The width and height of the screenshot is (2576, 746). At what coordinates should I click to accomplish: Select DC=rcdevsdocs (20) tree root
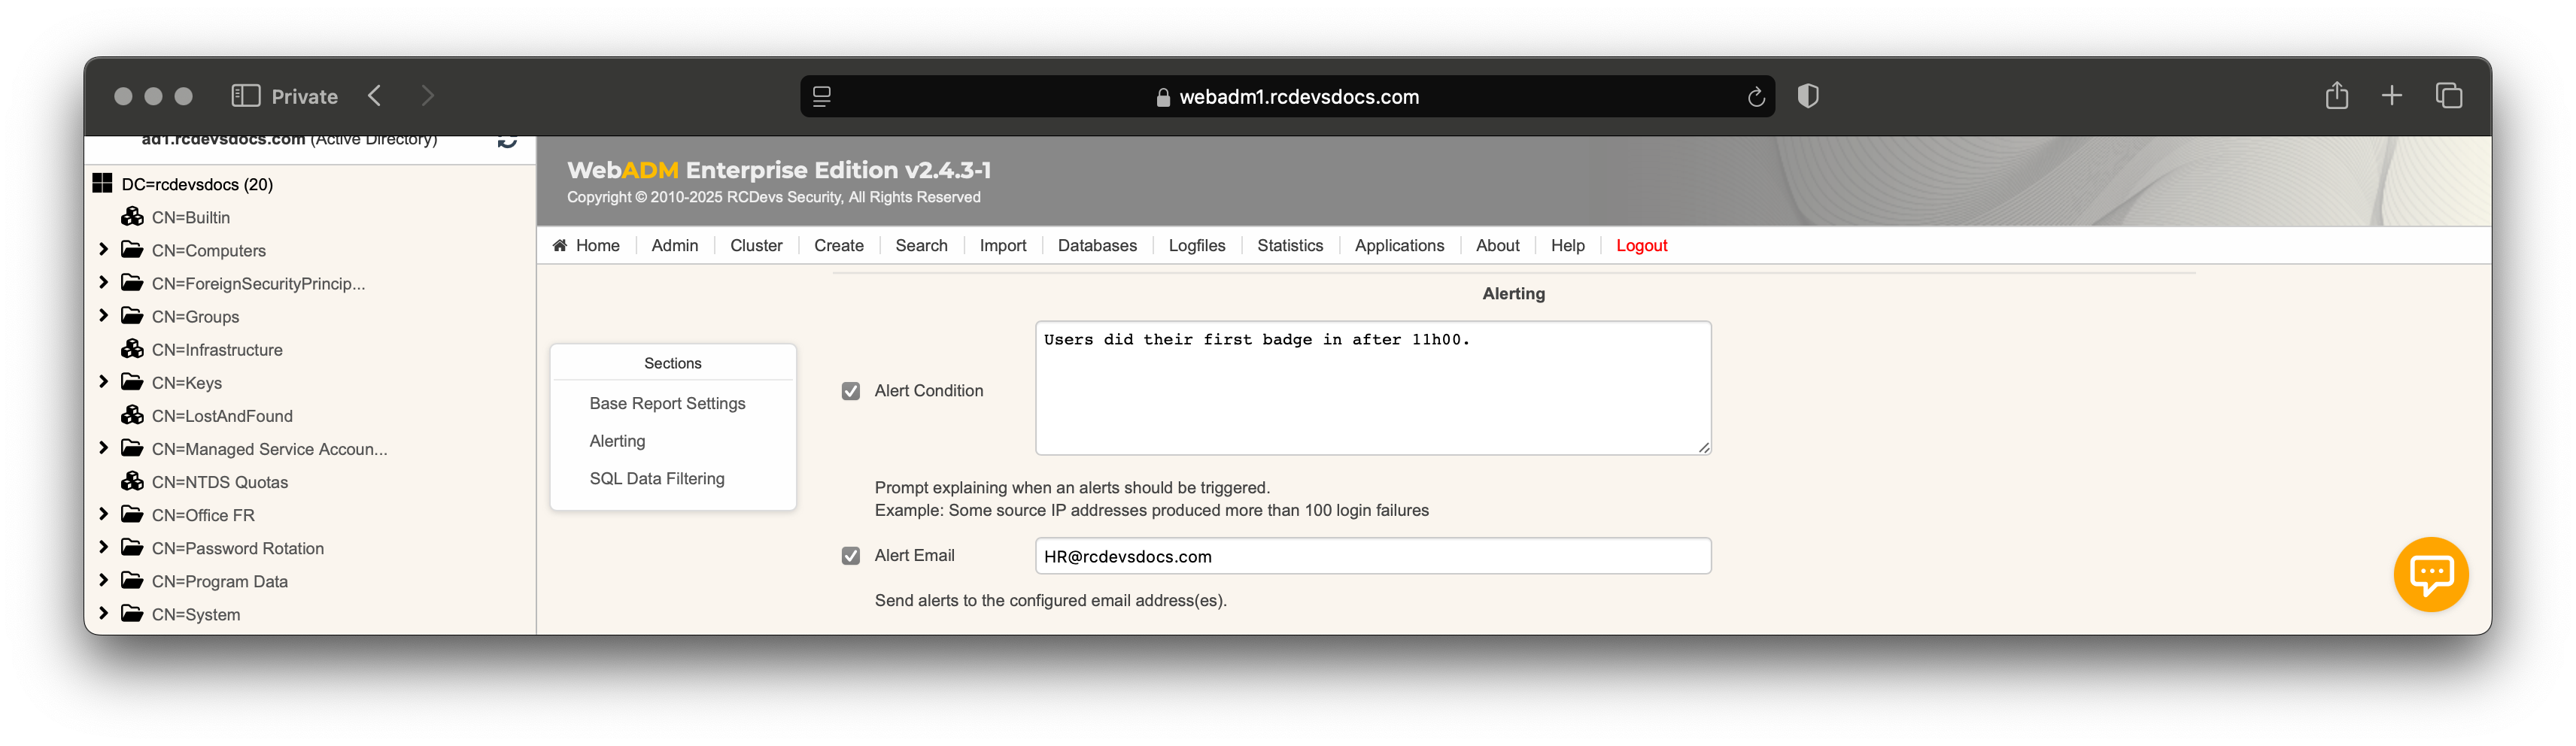point(197,184)
